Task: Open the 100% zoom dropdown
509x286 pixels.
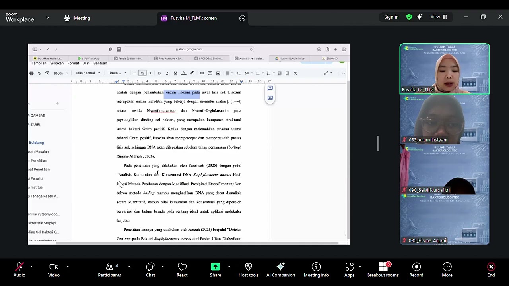Action: pyautogui.click(x=61, y=73)
